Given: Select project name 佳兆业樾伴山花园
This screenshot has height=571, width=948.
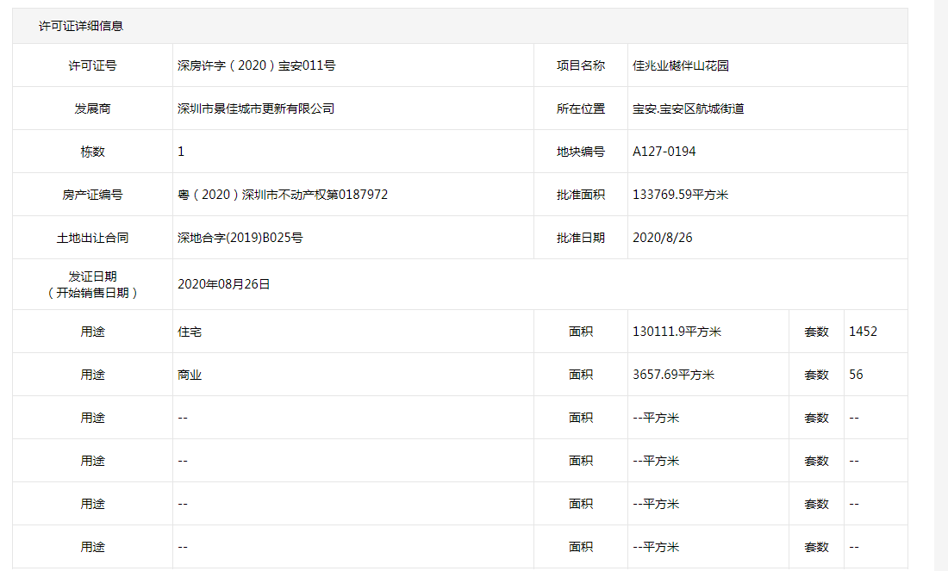Looking at the screenshot, I should pos(681,65).
